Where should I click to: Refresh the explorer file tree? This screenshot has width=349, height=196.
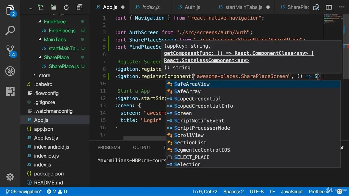coord(66,7)
